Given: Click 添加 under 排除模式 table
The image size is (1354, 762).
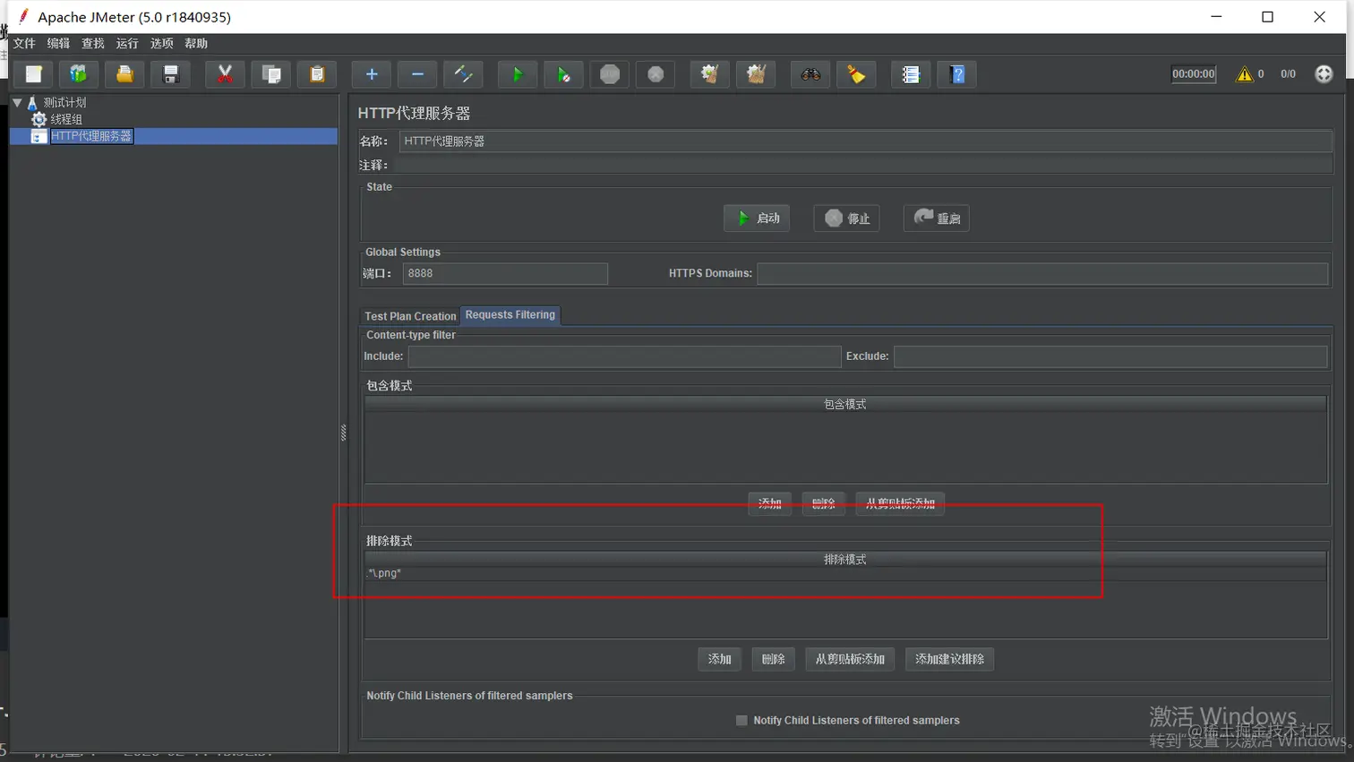Looking at the screenshot, I should (x=720, y=659).
